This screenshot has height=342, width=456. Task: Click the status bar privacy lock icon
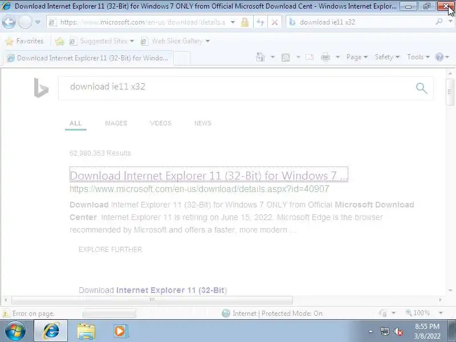383,313
